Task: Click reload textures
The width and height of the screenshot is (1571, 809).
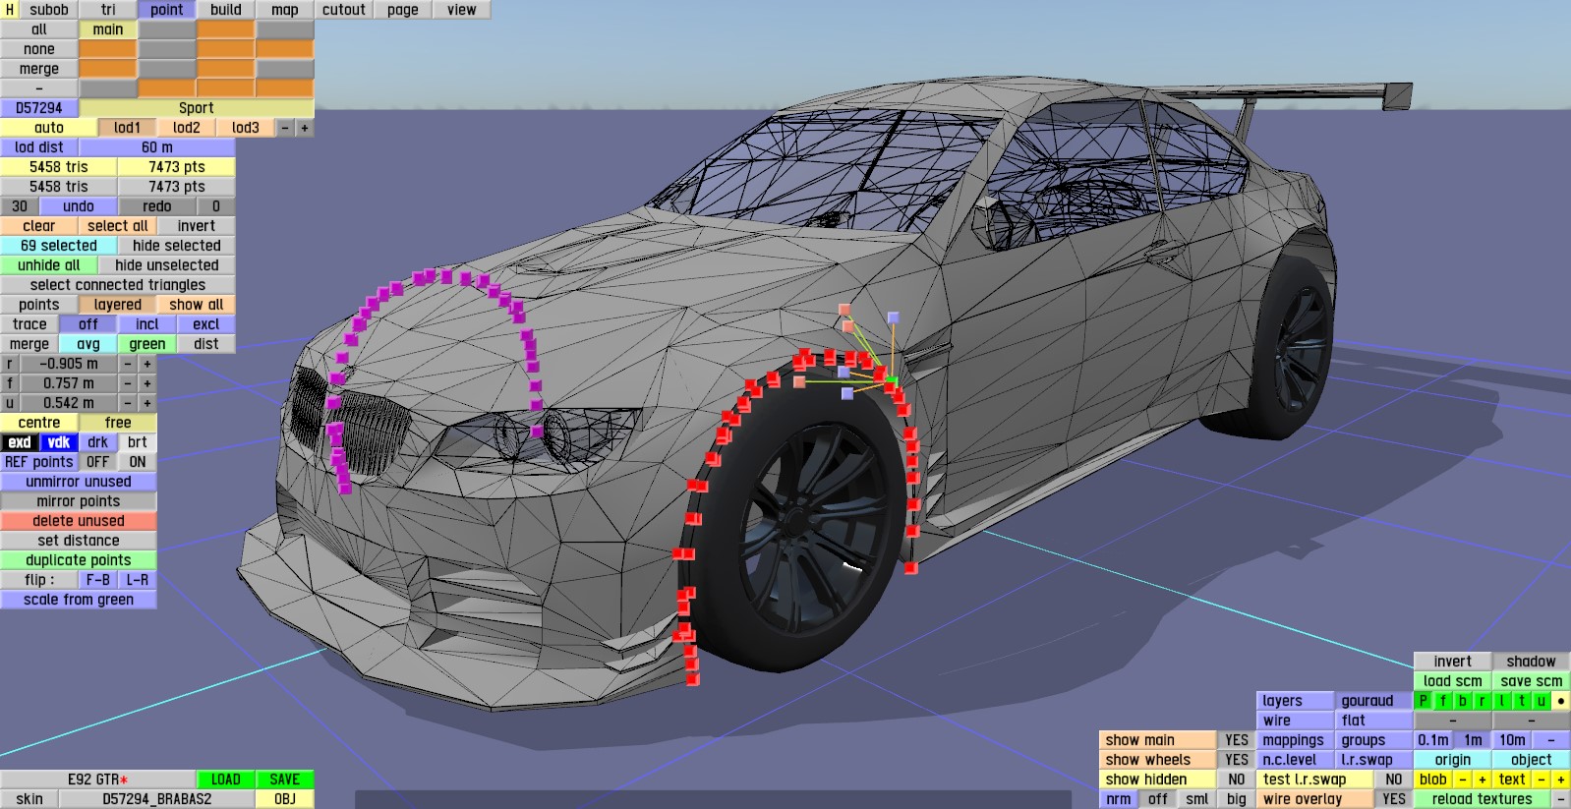Action: pos(1483,799)
